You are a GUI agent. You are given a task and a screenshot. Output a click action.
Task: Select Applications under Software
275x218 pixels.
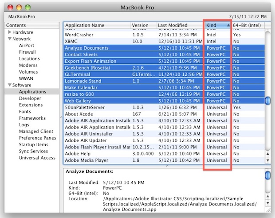point(32,92)
